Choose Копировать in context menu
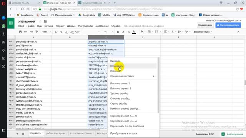Screen dimensions: 246x138 pos(132,66)
